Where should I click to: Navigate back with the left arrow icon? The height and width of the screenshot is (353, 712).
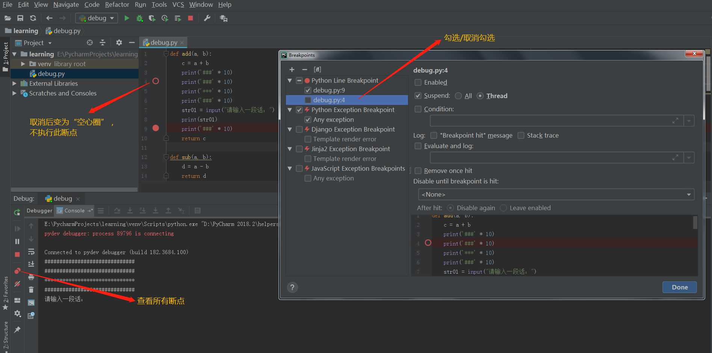pyautogui.click(x=49, y=18)
